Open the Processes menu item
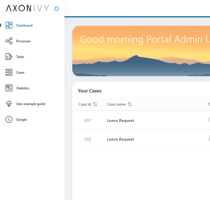Screen dimensions: 210x200 pos(23,41)
